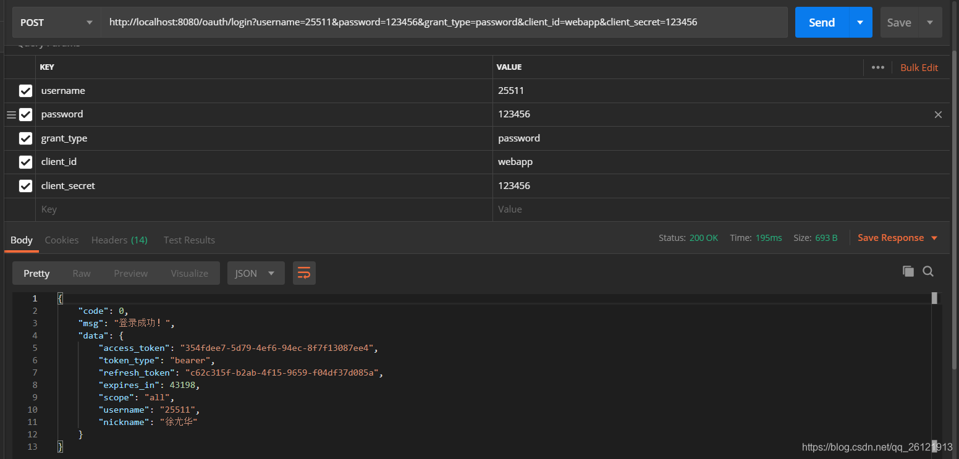Screen dimensions: 959x459
Task: Click the client_secret key cell
Action: coord(264,185)
